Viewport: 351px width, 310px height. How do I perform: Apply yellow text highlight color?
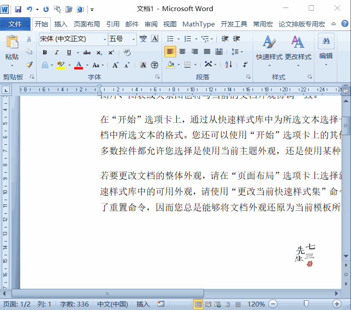tap(60, 65)
